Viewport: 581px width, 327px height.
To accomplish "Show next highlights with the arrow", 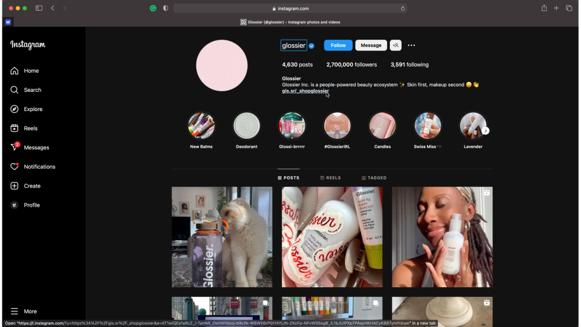I will click(486, 130).
